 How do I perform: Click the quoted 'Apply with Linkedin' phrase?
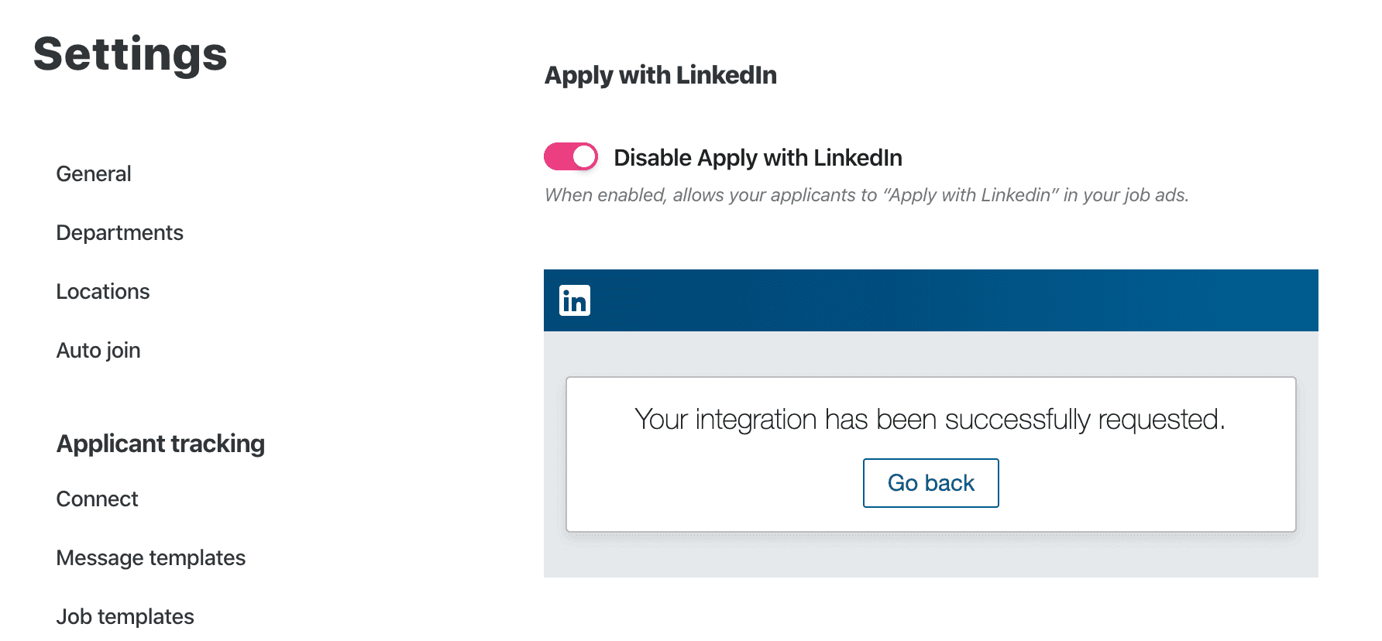pos(971,195)
